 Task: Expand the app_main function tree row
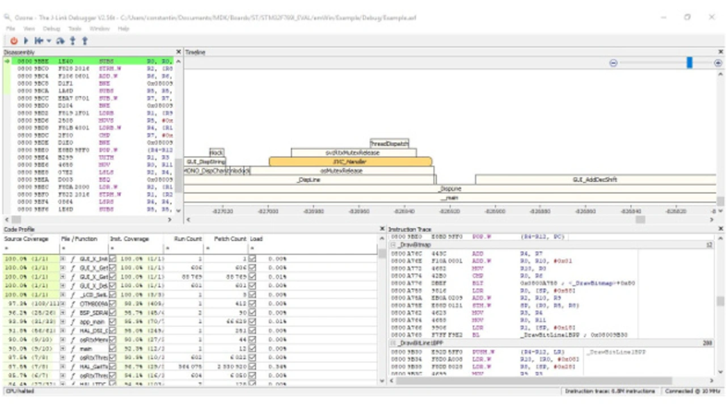coord(64,321)
